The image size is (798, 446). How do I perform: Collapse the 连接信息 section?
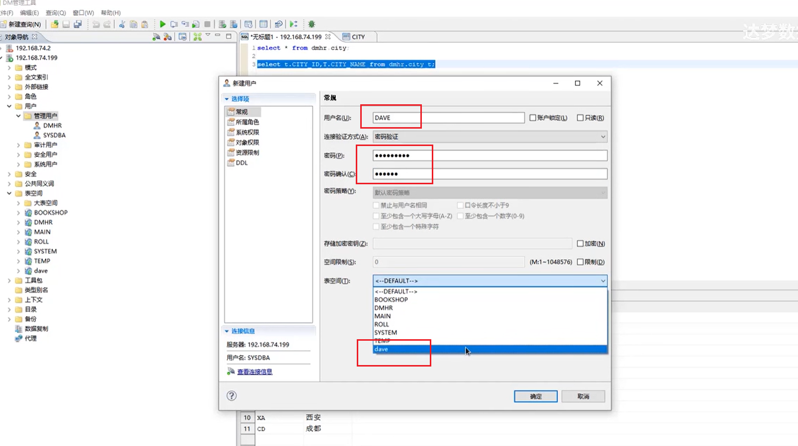tap(227, 331)
